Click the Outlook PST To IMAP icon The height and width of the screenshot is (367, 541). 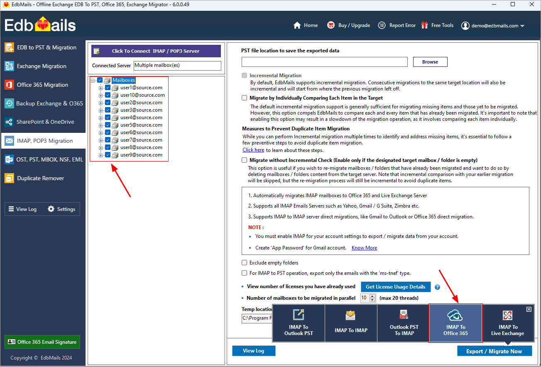click(x=404, y=314)
